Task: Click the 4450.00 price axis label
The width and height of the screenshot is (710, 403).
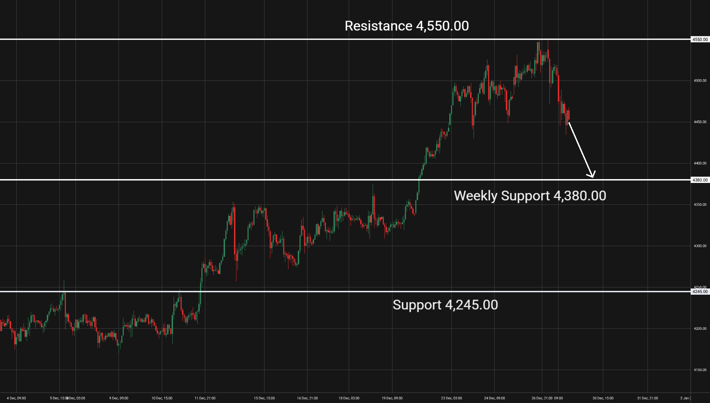Action: (700, 122)
